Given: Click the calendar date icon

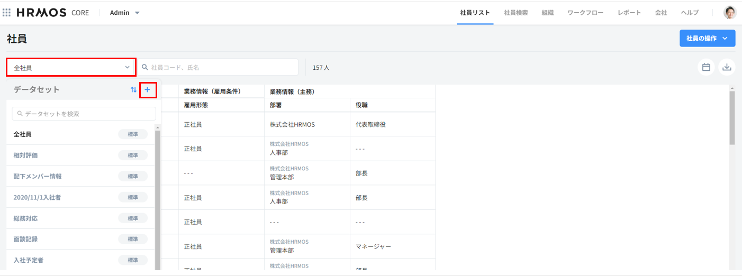Looking at the screenshot, I should coord(706,67).
